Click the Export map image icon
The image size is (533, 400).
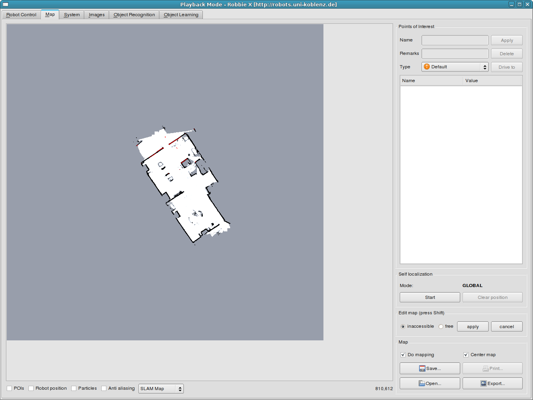484,383
